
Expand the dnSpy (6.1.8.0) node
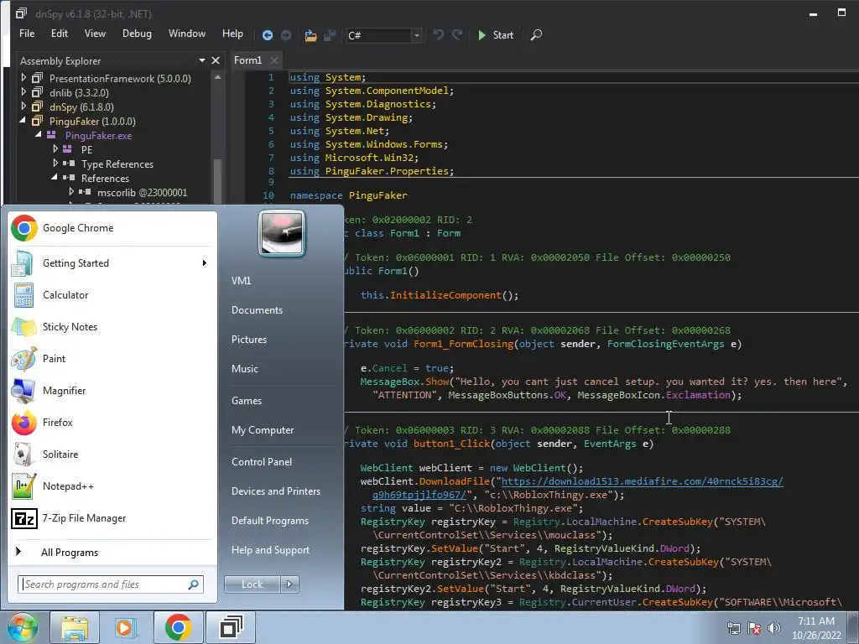(x=23, y=106)
